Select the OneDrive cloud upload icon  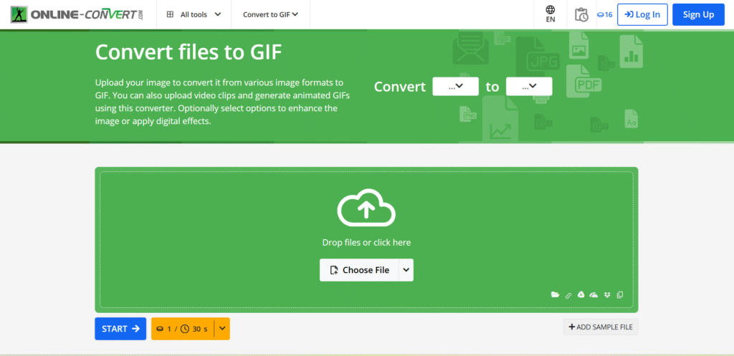[594, 294]
